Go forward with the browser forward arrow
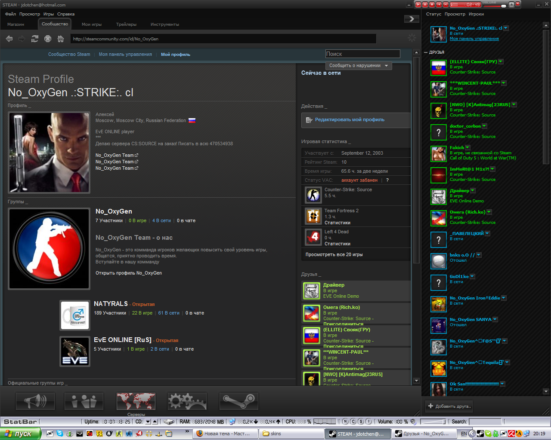The width and height of the screenshot is (551, 440). 22,39
